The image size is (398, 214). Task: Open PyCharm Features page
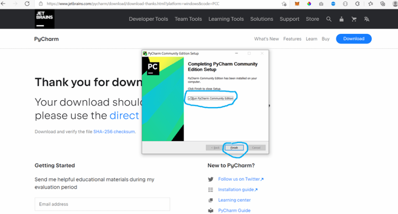point(293,39)
